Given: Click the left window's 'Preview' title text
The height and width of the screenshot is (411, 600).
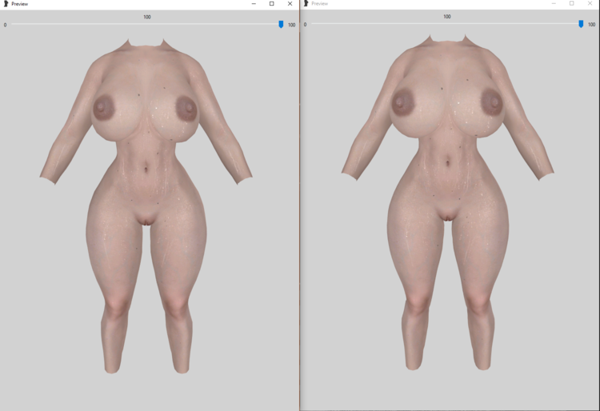Looking at the screenshot, I should pos(19,4).
